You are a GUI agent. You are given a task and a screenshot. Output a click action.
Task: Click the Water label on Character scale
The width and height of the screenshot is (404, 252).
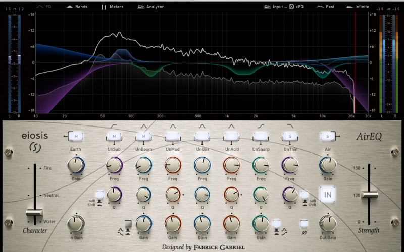click(49, 222)
